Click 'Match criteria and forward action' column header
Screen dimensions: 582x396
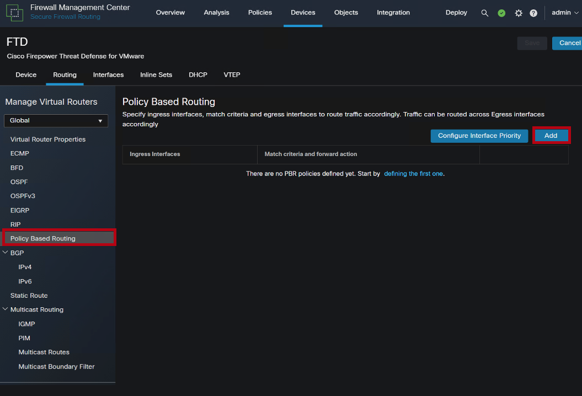point(311,154)
